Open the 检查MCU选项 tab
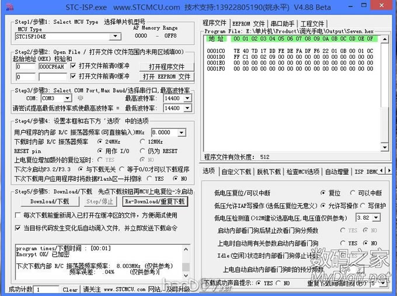397x296 pixels. click(303, 171)
